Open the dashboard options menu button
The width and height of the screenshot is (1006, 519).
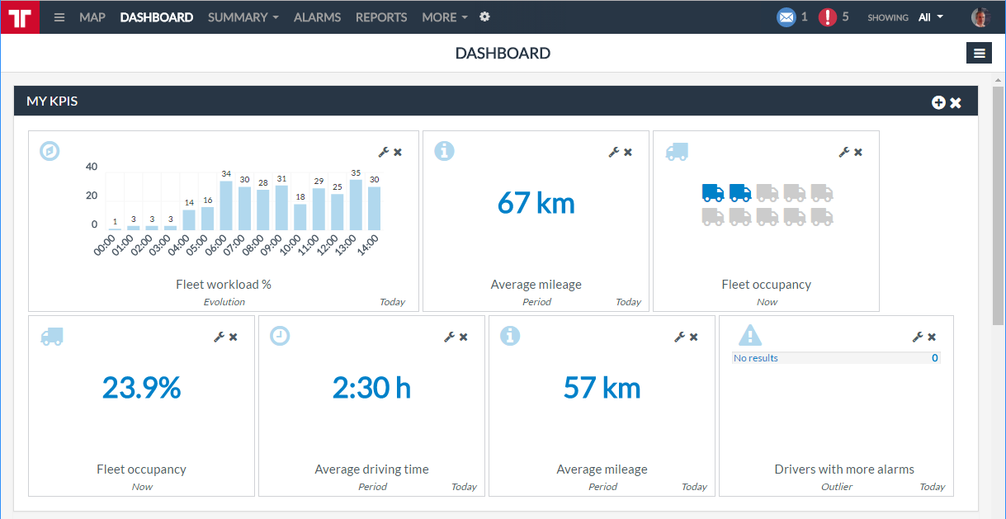[x=979, y=54]
